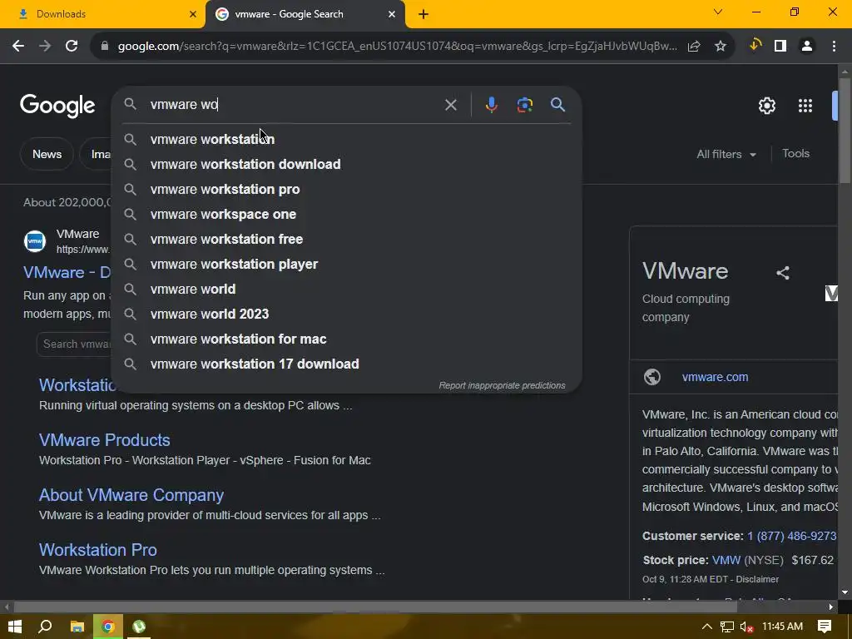Click 'Report inappropriate predictions' link
This screenshot has height=639, width=852.
502,385
